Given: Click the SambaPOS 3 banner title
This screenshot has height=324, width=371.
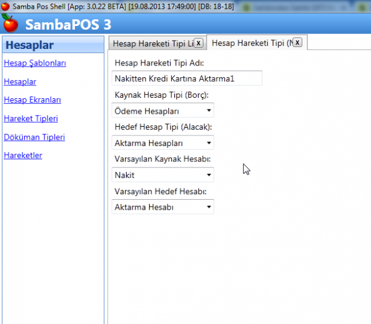Looking at the screenshot, I should click(68, 25).
